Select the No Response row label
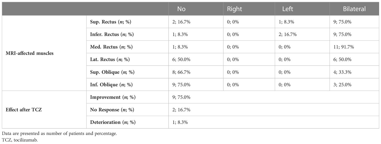 (112, 110)
